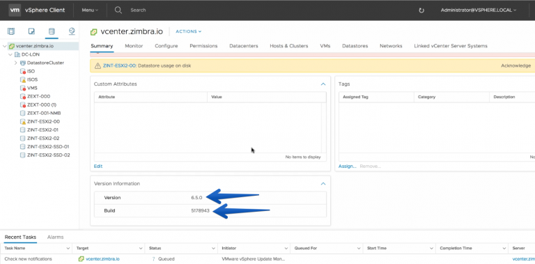Open the Hosts and Clusters inventory view icon

tap(11, 32)
